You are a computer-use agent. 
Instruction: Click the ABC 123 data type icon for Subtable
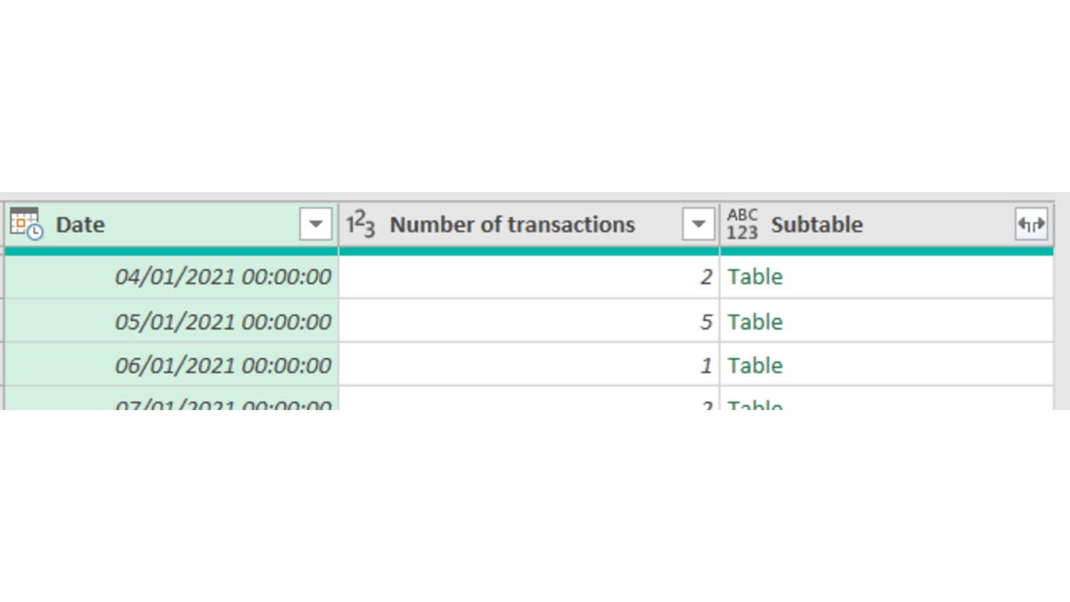(x=742, y=224)
